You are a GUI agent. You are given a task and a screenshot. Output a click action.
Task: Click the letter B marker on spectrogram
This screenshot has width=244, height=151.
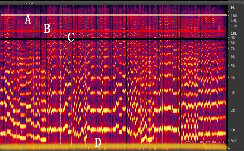click(x=47, y=29)
